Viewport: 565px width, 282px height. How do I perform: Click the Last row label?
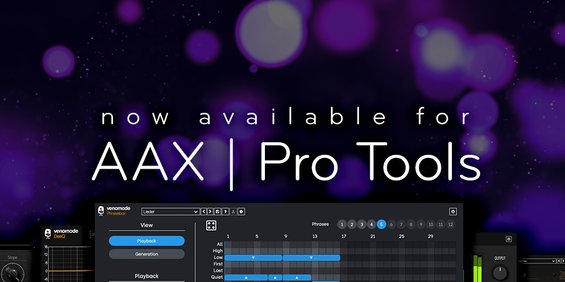[x=218, y=271]
